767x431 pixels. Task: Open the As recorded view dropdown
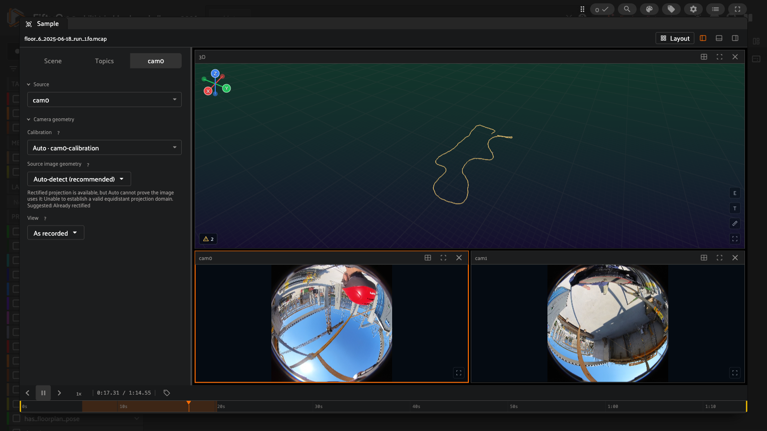56,233
